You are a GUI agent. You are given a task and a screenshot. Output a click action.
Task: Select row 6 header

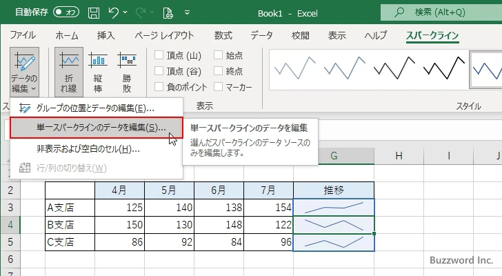[x=10, y=259]
